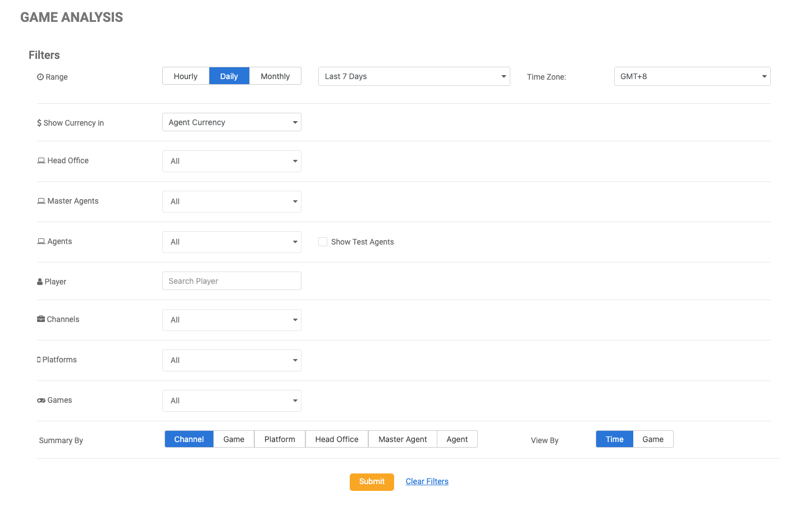
Task: Summarize by Head Office tab
Action: pyautogui.click(x=337, y=439)
